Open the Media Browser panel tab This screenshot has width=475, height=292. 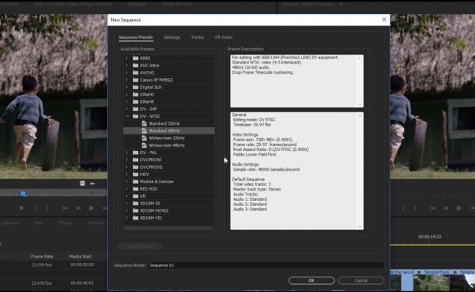177,4
